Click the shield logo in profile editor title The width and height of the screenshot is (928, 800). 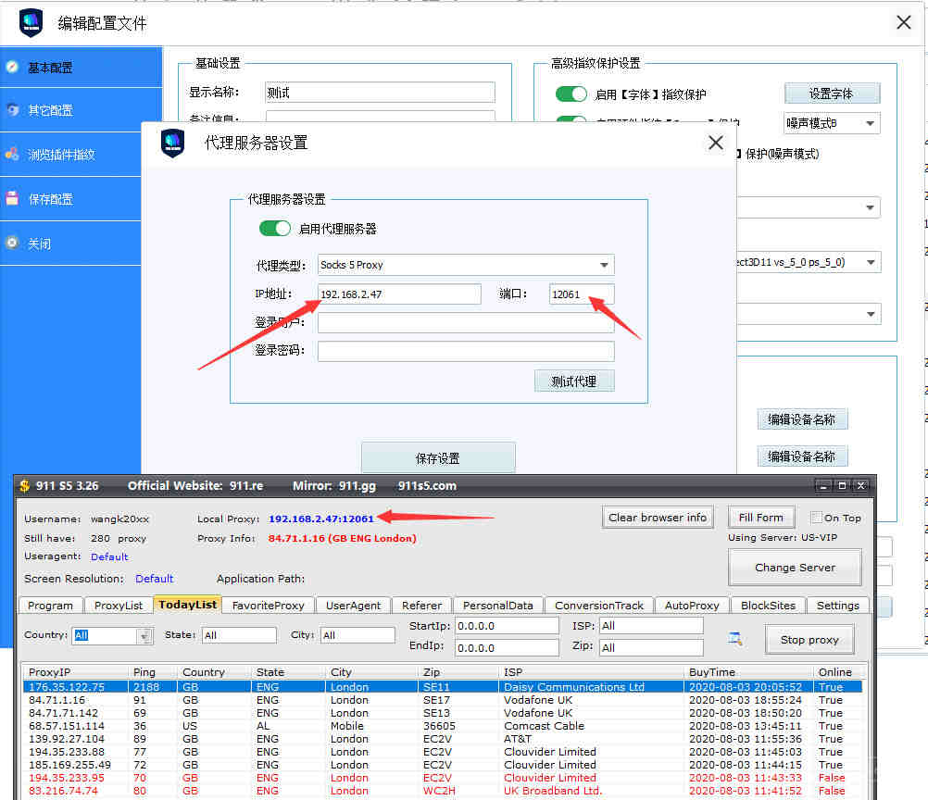pyautogui.click(x=31, y=23)
